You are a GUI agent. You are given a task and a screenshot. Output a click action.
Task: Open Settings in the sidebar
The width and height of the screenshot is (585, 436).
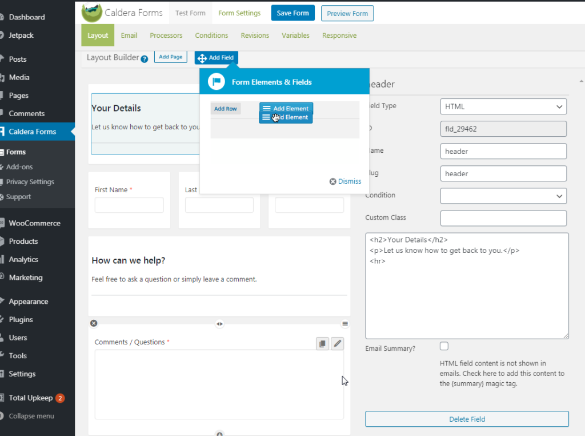(x=22, y=374)
